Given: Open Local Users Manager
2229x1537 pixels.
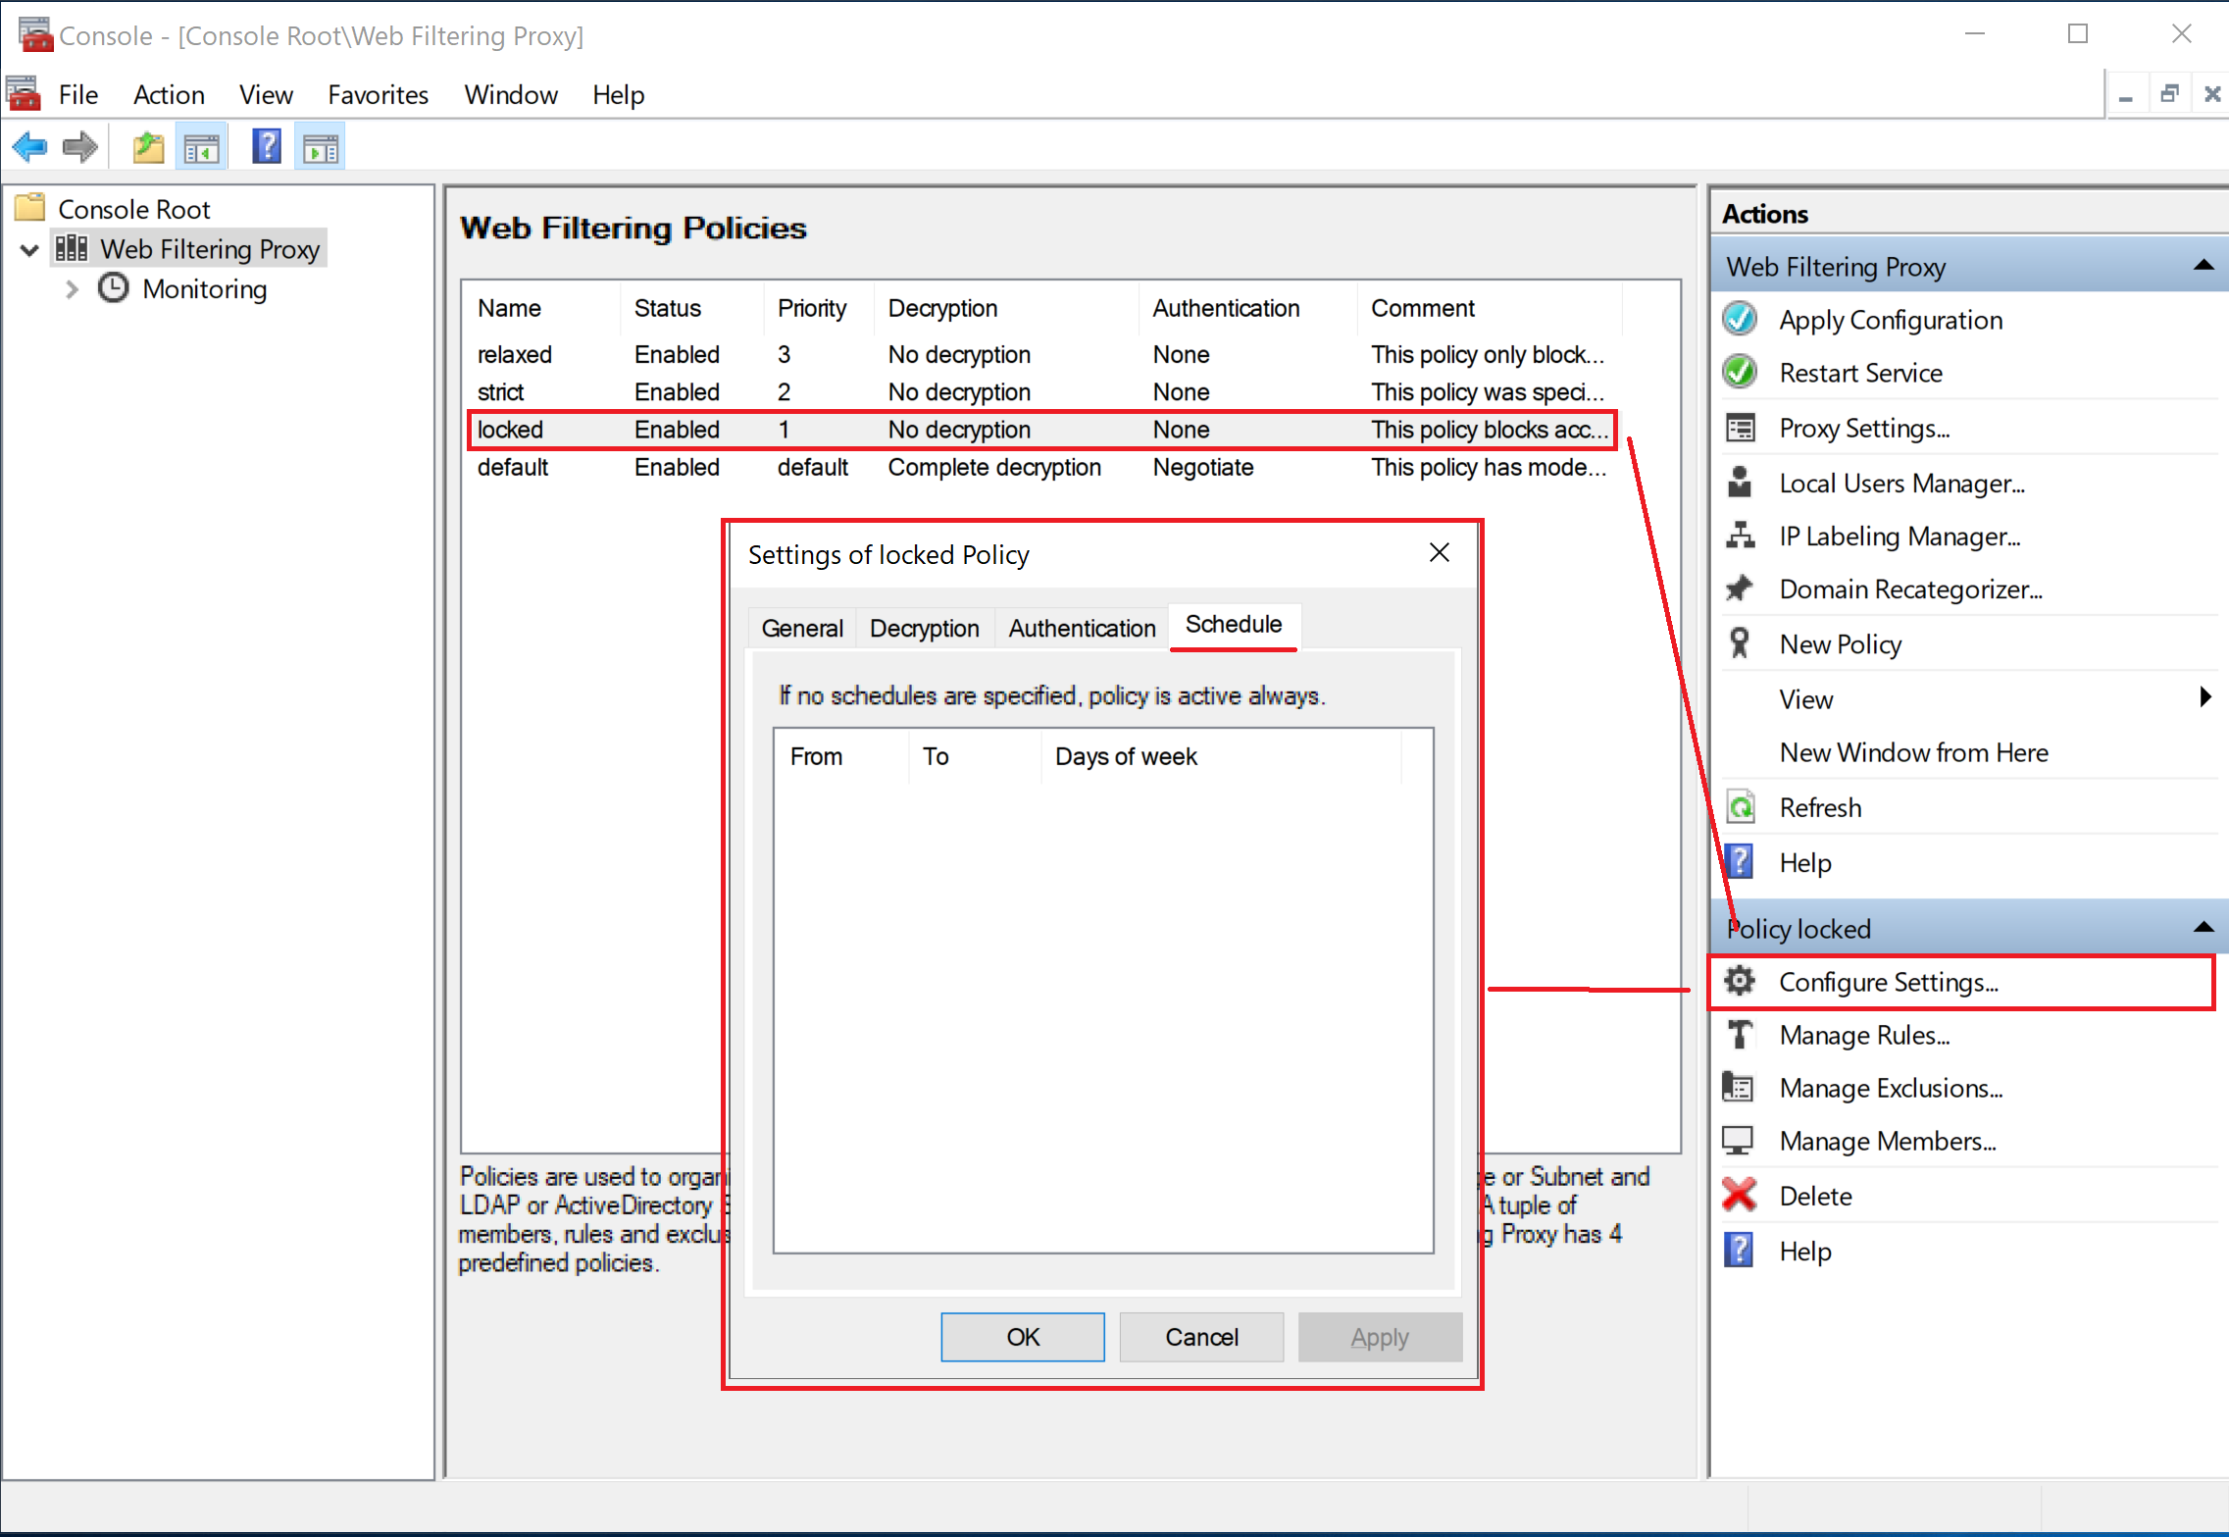Looking at the screenshot, I should (1901, 484).
